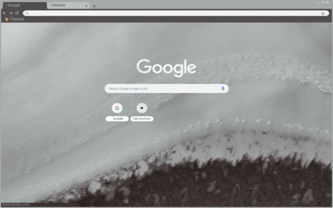Bookmark this page with the star icon
Viewport: 333px width, 208px height.
point(323,14)
